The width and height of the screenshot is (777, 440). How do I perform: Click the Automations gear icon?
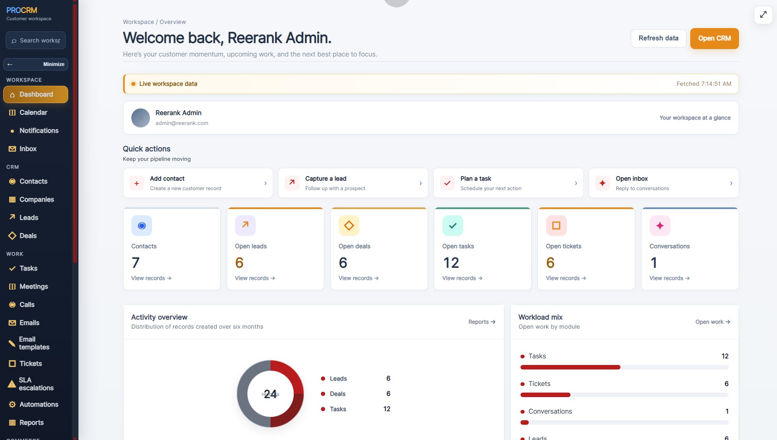tap(12, 405)
